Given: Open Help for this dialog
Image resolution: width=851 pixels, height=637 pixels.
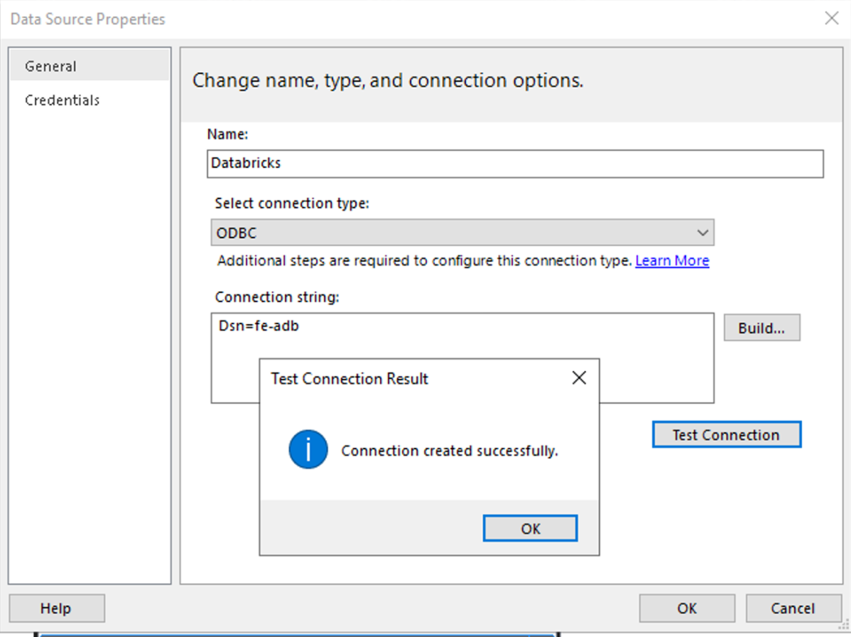Looking at the screenshot, I should click(56, 608).
